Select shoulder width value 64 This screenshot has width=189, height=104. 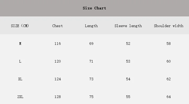click(169, 97)
